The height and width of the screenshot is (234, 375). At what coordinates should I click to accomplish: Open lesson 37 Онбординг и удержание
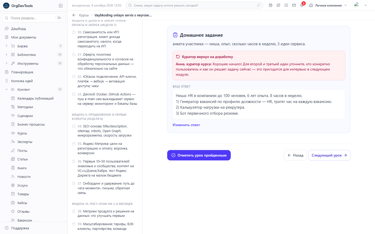pos(105,188)
